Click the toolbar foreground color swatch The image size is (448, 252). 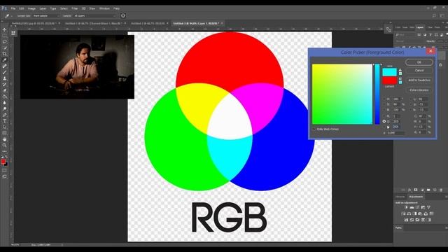3,162
